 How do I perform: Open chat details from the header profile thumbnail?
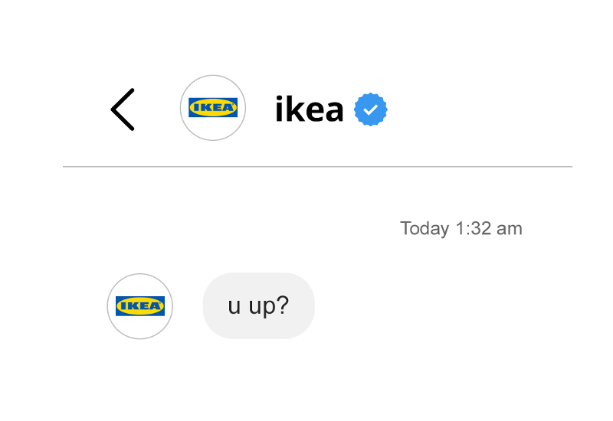tap(213, 108)
